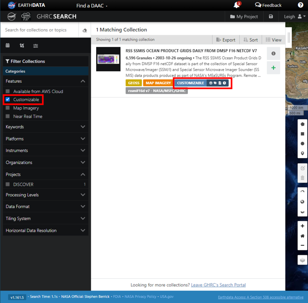Click the GHRC logo in header
Viewport: 308px width, 303px height.
[26, 16]
